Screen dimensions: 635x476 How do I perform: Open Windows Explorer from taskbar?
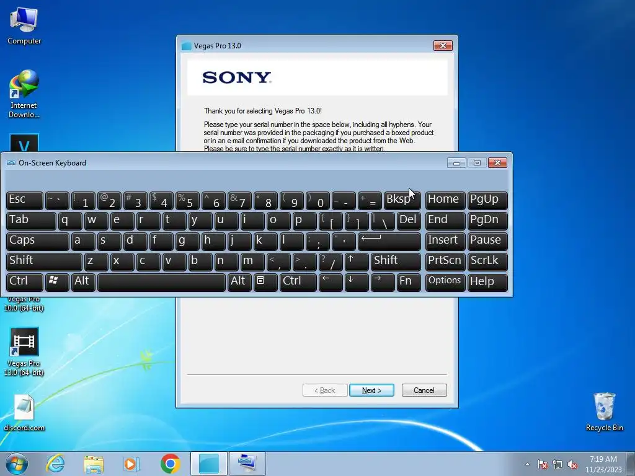[94, 464]
